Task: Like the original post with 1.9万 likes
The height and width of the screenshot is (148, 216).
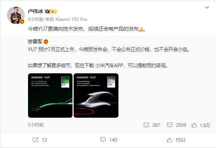Action: pos(201,125)
